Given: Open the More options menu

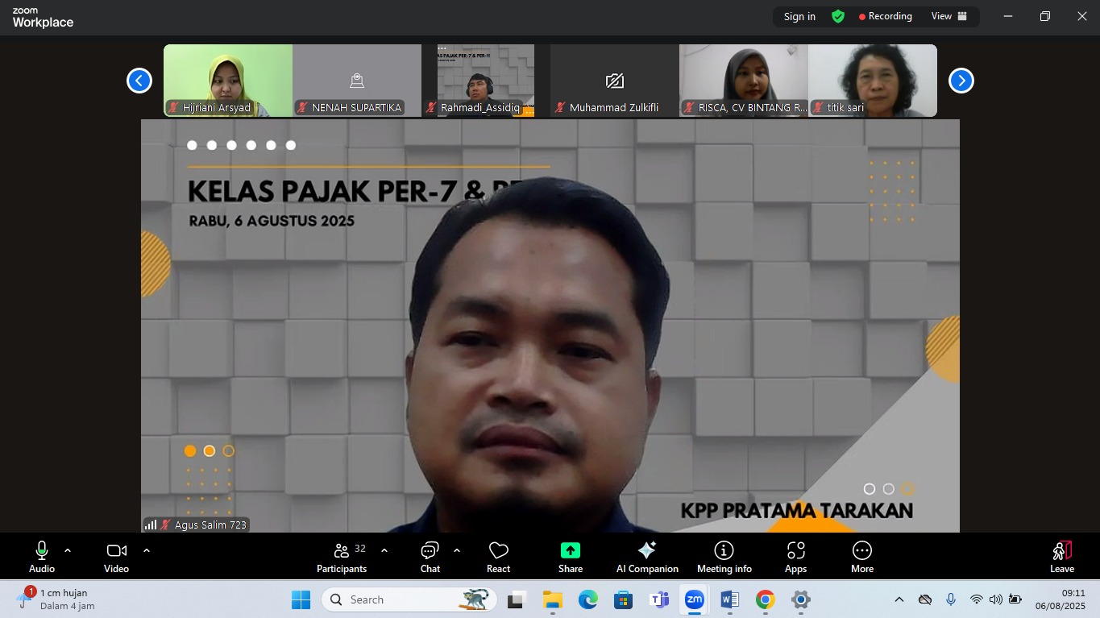Looking at the screenshot, I should pyautogui.click(x=861, y=557).
